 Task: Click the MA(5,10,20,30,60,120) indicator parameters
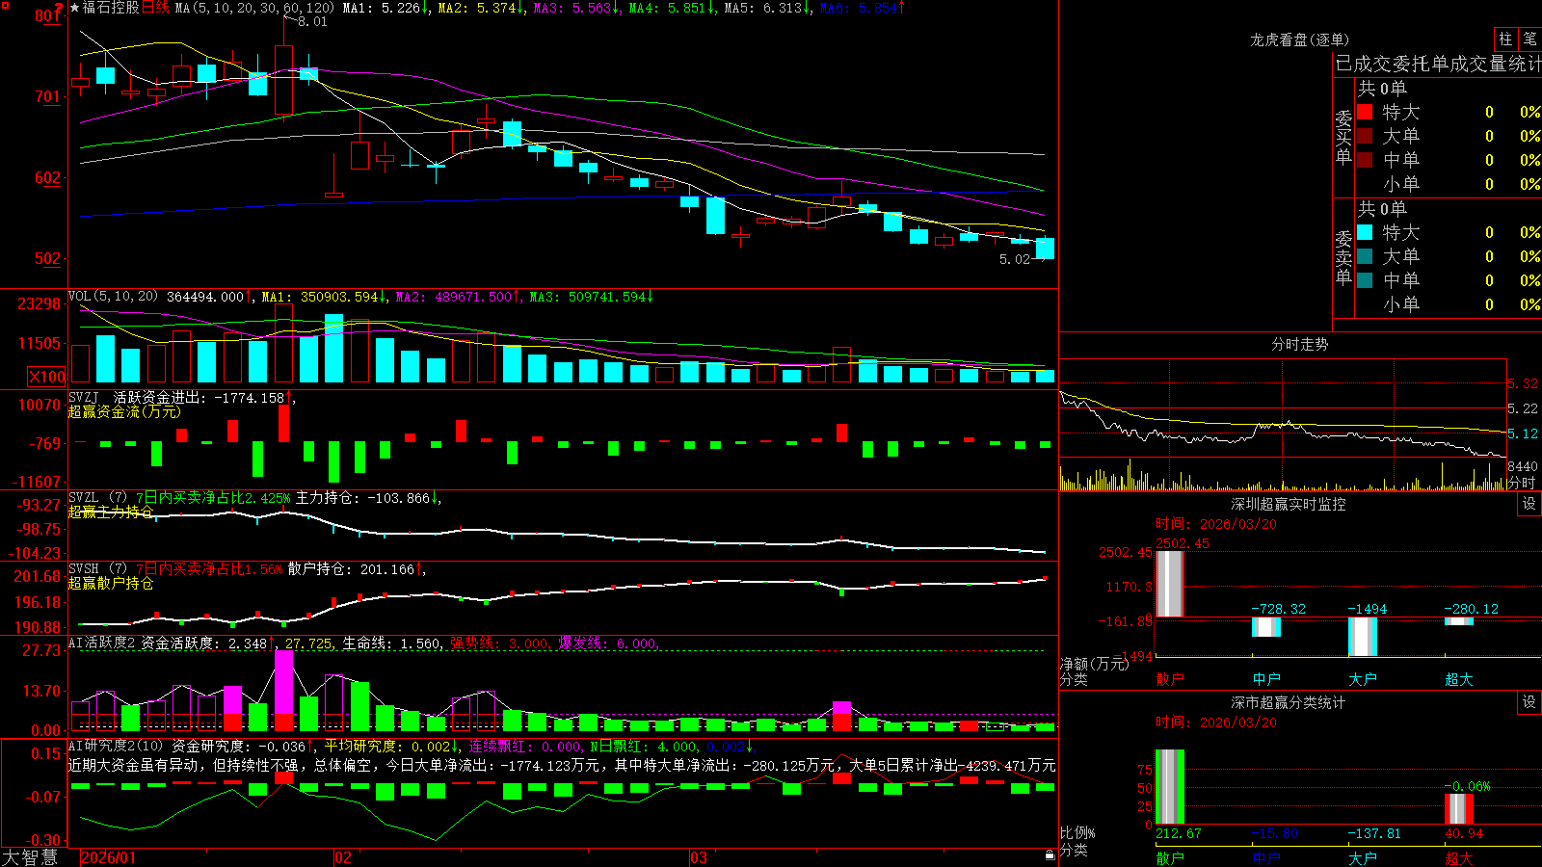click(254, 8)
